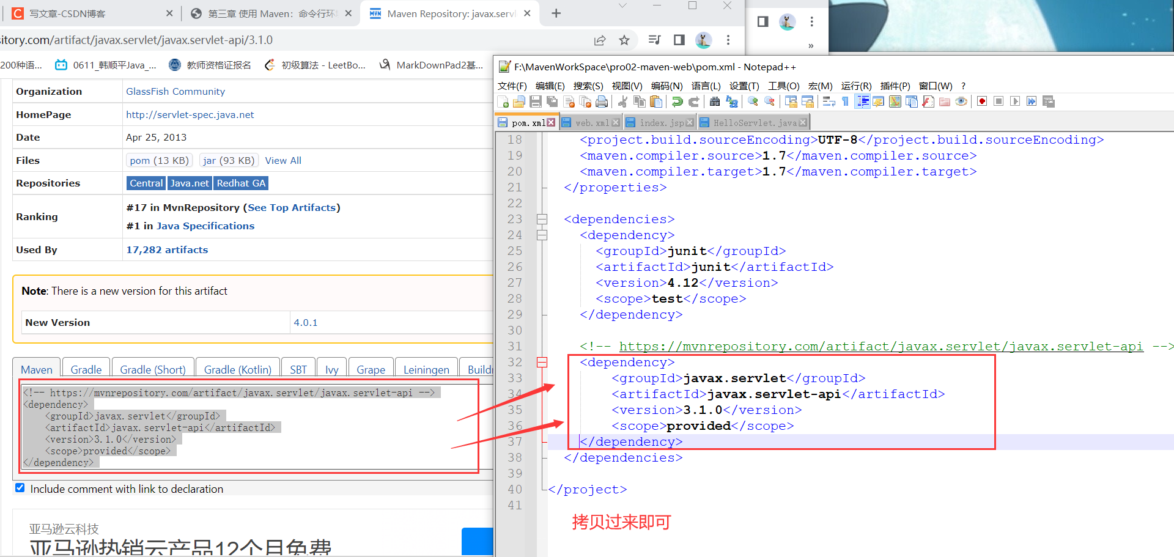Click Run Macro Multiple Times icon
Image resolution: width=1174 pixels, height=557 pixels.
pos(1032,101)
